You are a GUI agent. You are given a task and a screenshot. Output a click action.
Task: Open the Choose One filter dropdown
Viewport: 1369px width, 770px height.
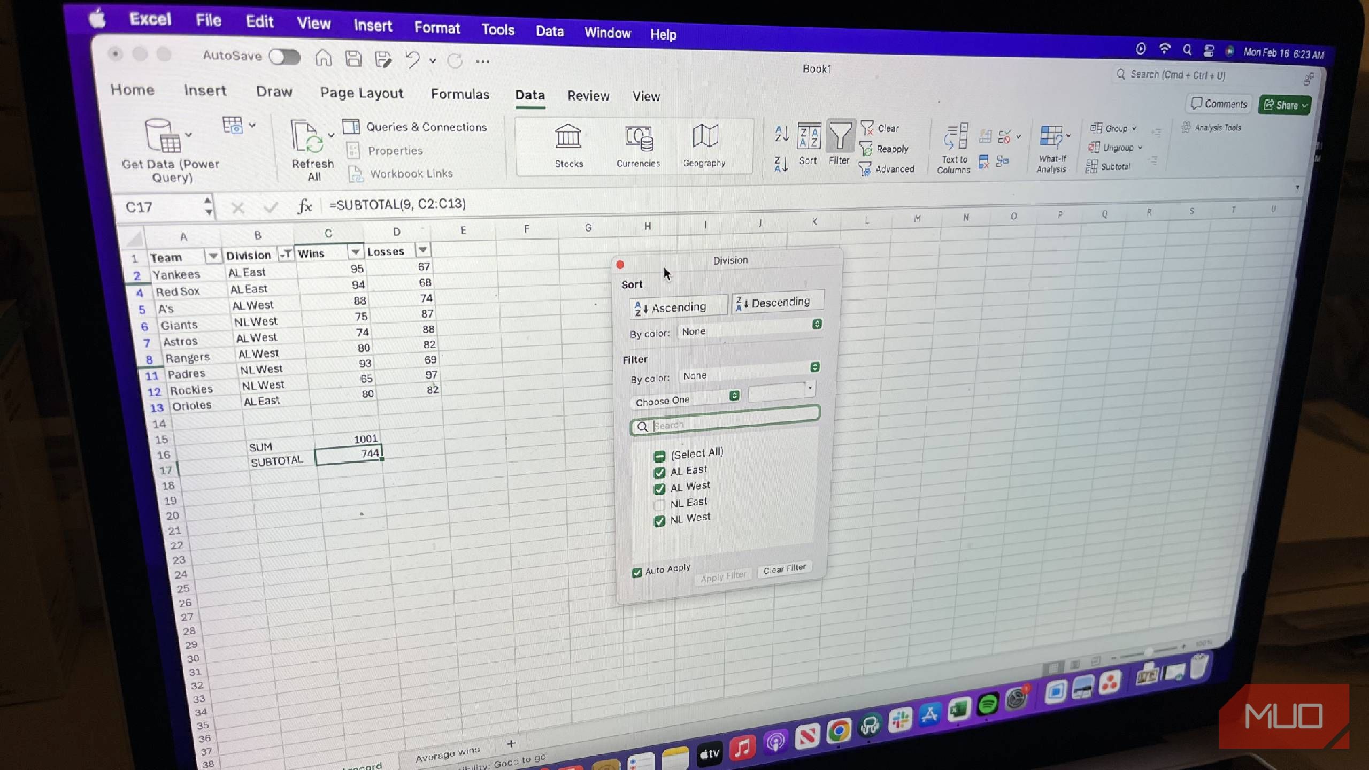point(687,399)
